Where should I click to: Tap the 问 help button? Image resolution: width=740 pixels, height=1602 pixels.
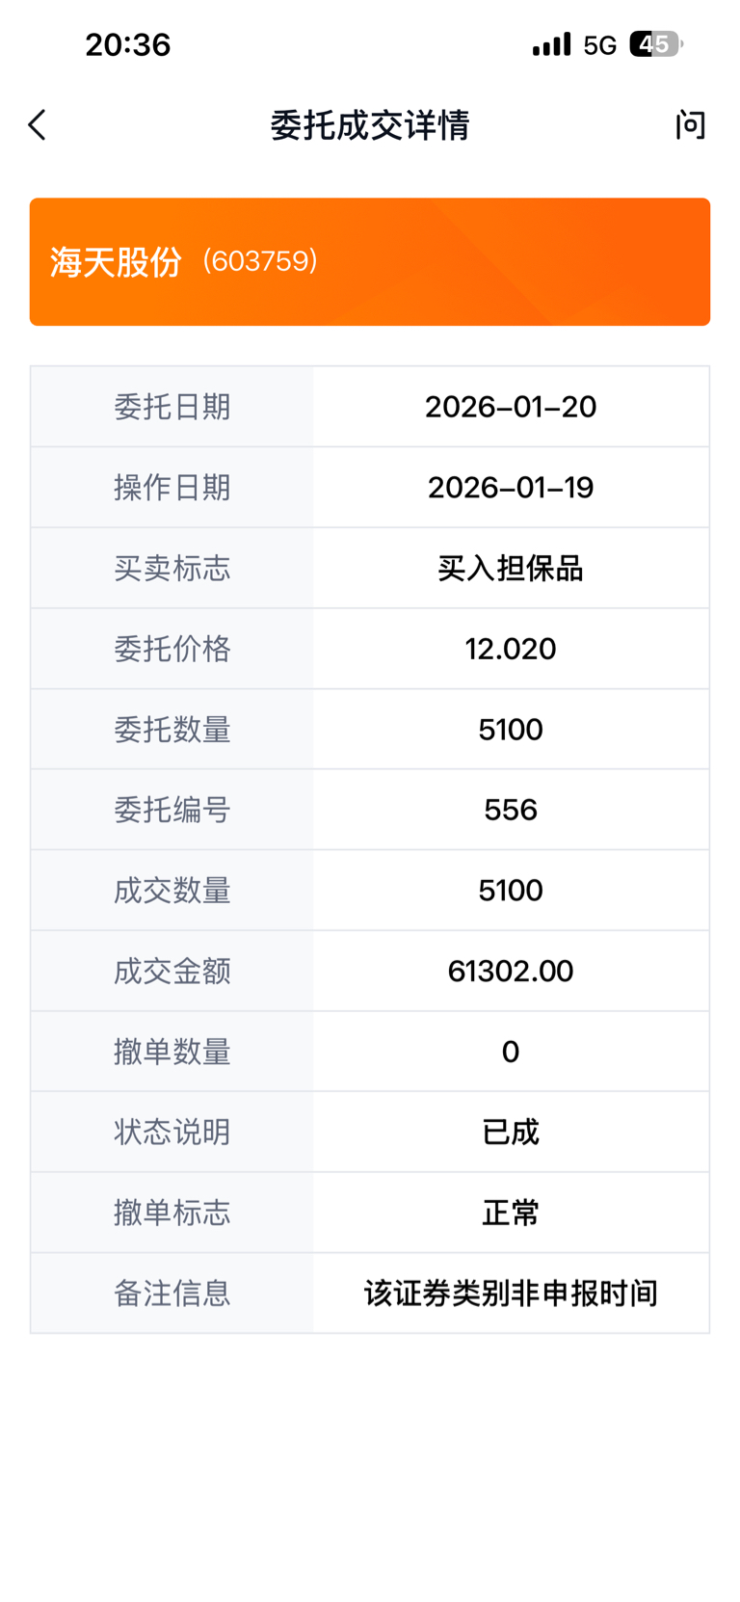pos(690,125)
